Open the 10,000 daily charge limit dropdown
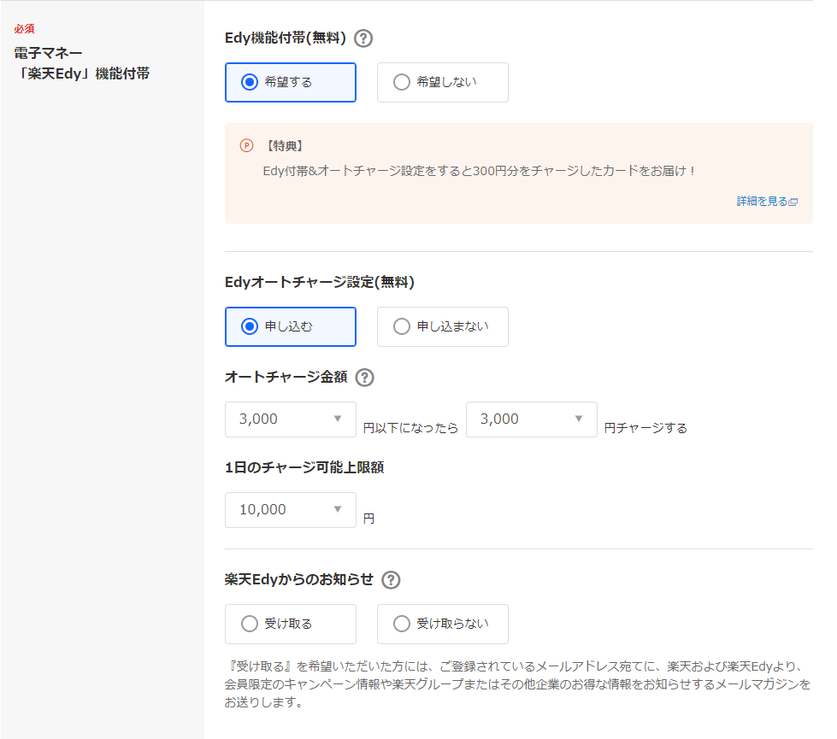Screen dimensions: 837x739 [x=291, y=510]
